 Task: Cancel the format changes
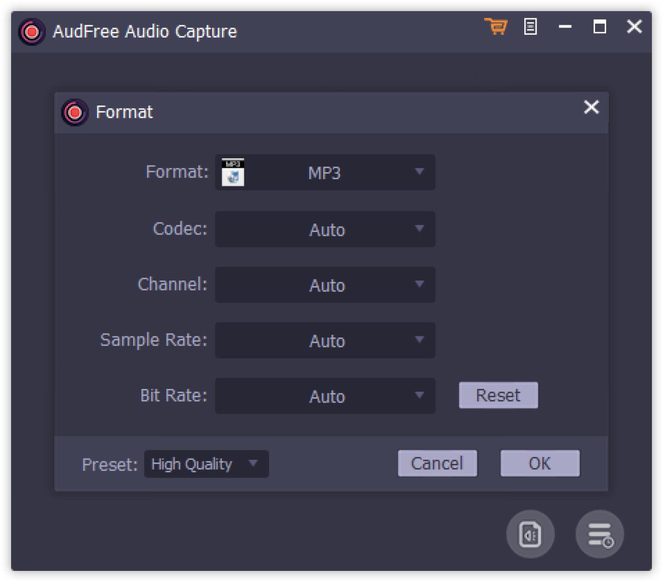[x=437, y=464]
